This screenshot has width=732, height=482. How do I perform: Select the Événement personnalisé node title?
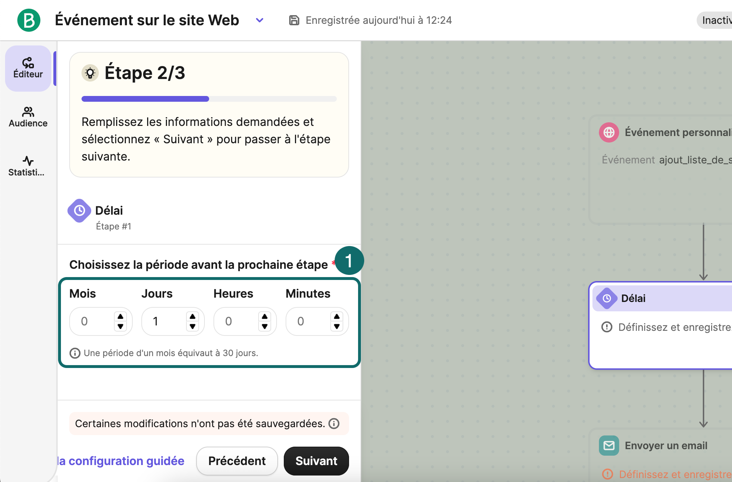tap(678, 132)
